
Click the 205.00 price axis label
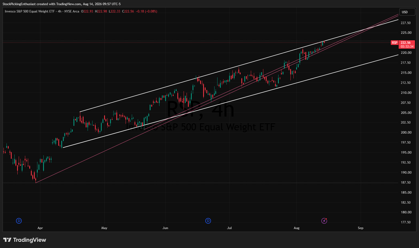point(406,113)
